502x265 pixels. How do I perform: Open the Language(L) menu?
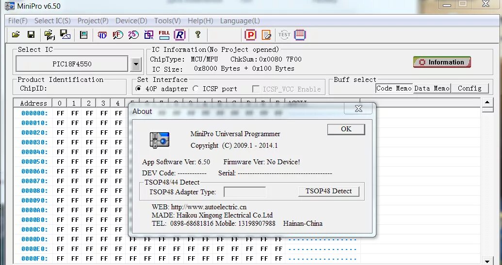[x=240, y=21]
